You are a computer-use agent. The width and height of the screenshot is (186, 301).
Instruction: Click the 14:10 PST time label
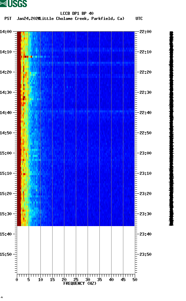pyautogui.click(x=6, y=52)
